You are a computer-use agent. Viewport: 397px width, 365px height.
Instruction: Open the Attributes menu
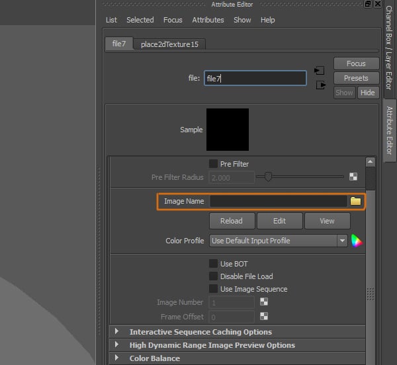(208, 20)
